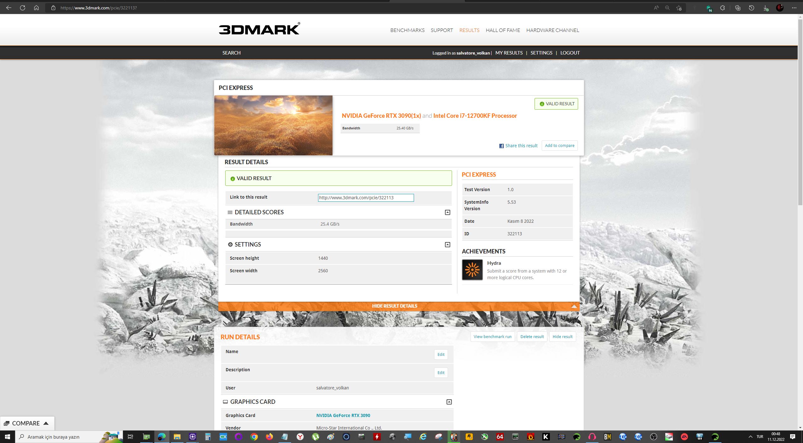Open uTorrent from the taskbar

tap(316, 437)
